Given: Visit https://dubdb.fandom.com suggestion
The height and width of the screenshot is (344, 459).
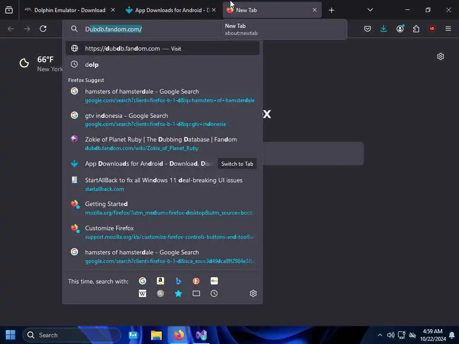Looking at the screenshot, I should click(x=162, y=48).
